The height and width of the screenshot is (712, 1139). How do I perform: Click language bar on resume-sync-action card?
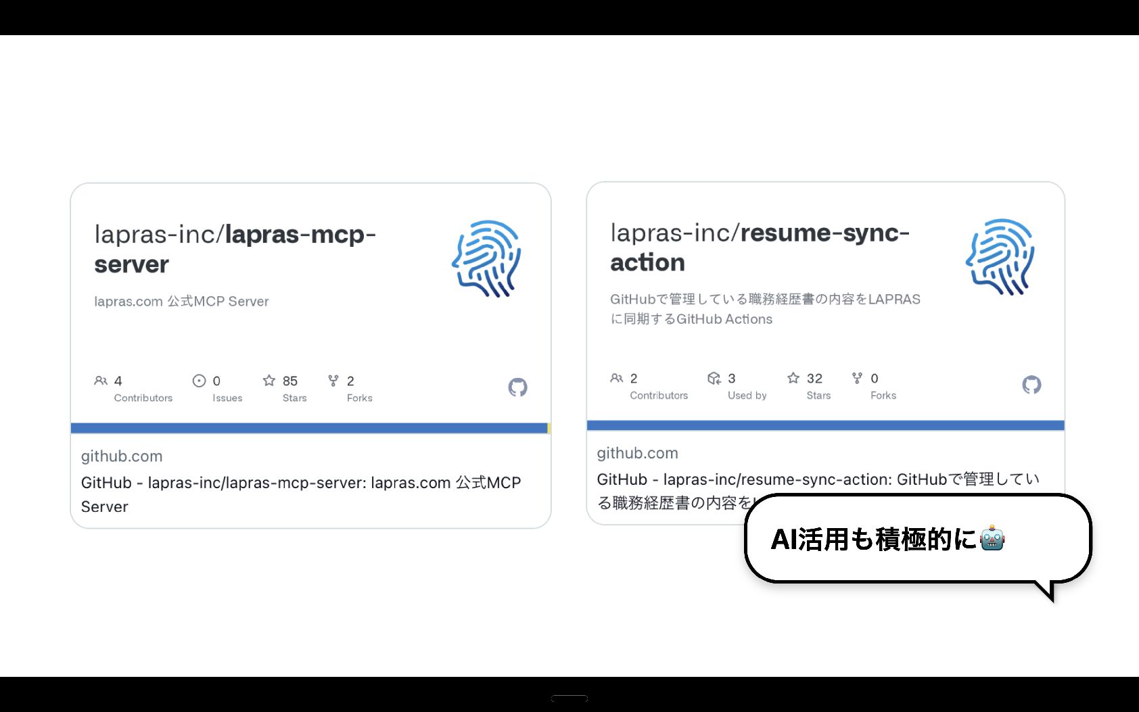[x=826, y=425]
